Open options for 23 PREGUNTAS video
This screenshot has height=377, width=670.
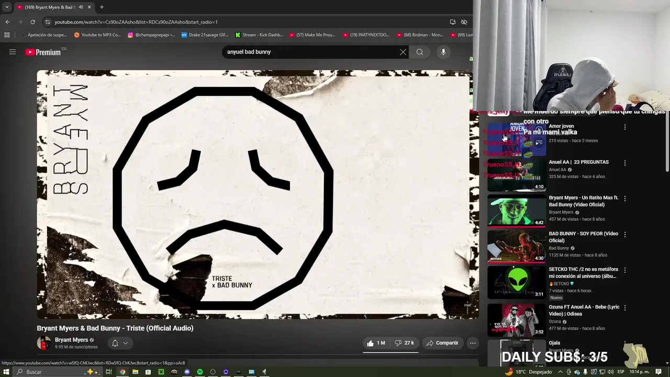[x=624, y=163]
